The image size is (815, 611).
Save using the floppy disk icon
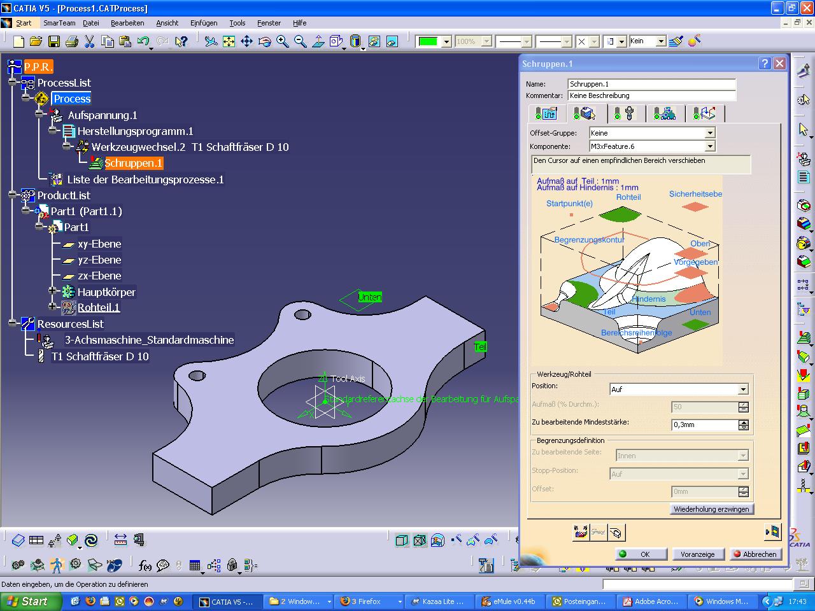(x=54, y=41)
